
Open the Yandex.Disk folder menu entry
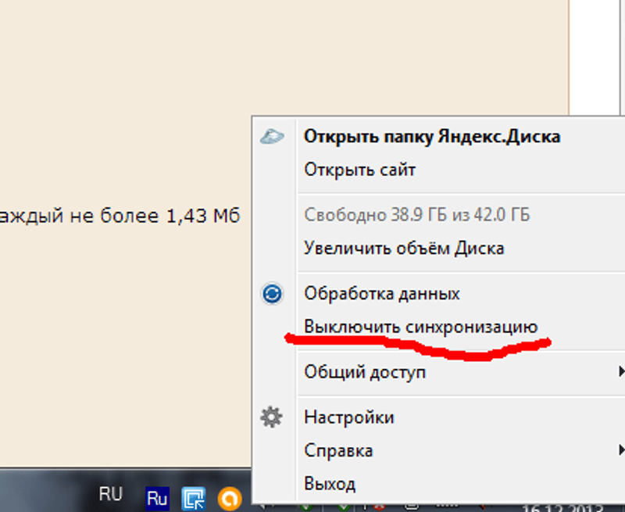point(432,137)
